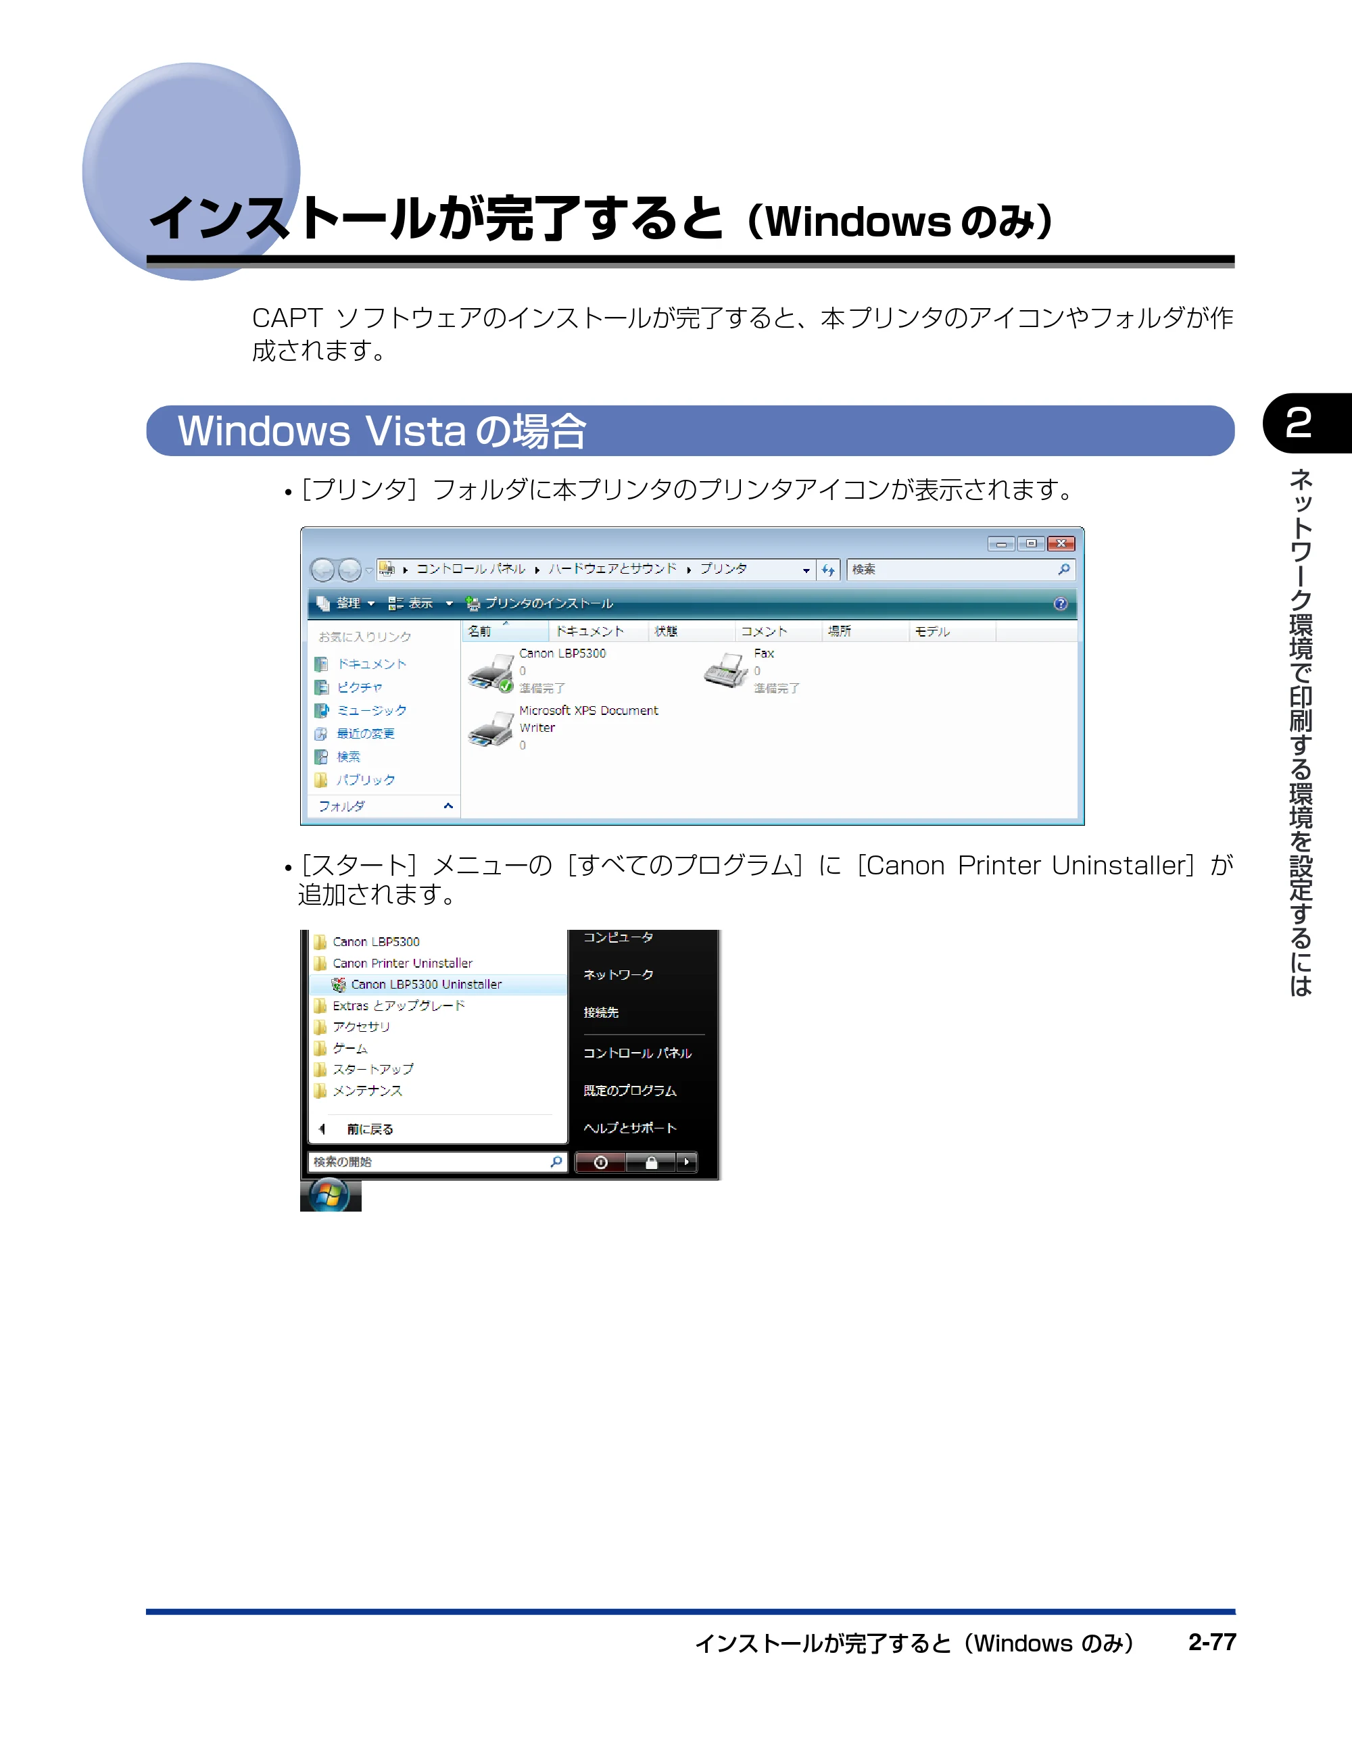Open the メンテナンス folder in All Programs
1352x1738 pixels.
tap(358, 1091)
